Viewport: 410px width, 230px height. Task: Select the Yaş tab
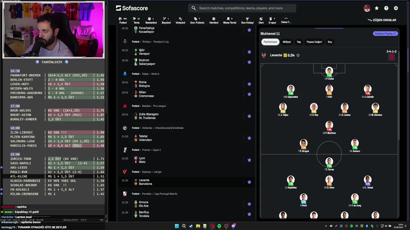(299, 42)
